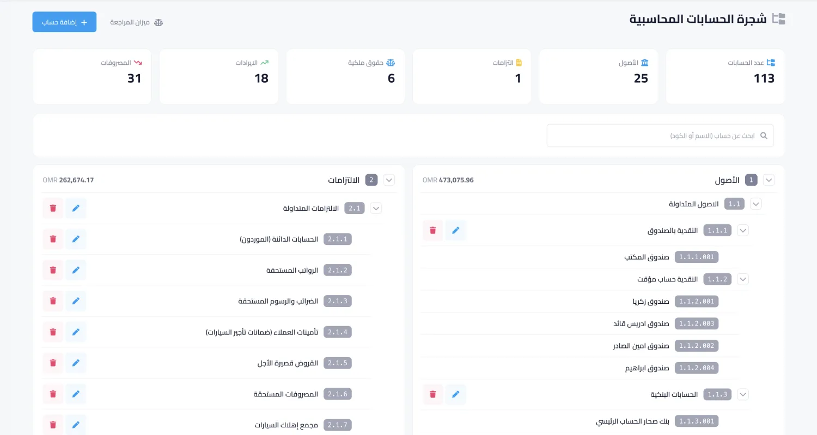Viewport: 817px width, 435px height.
Task: Delete الالتزامات المتداولة 2.1 trash icon
Action: [x=53, y=208]
